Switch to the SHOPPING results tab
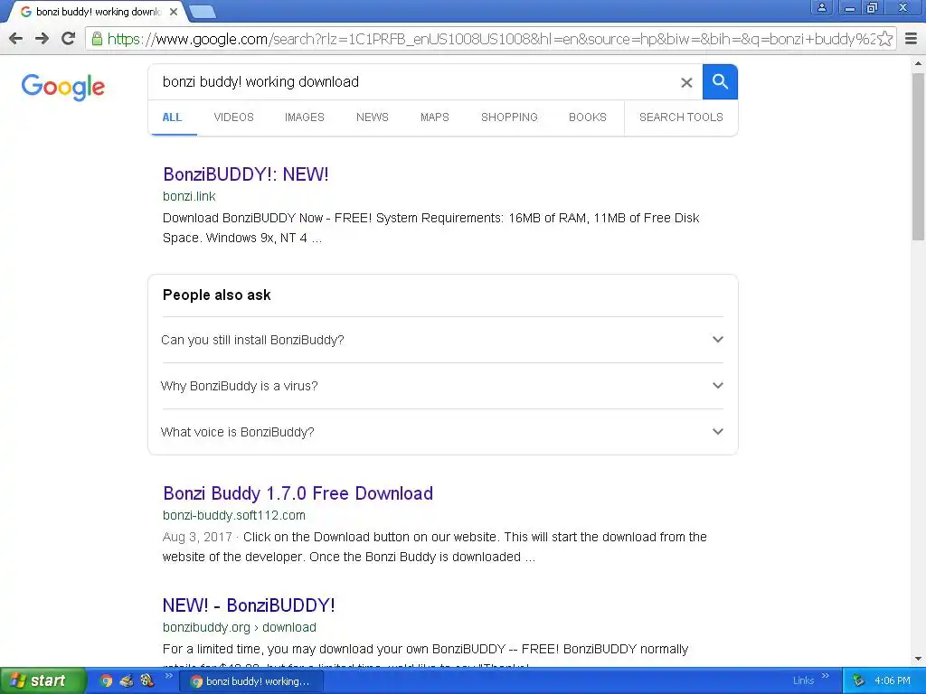The height and width of the screenshot is (694, 926). coord(509,117)
